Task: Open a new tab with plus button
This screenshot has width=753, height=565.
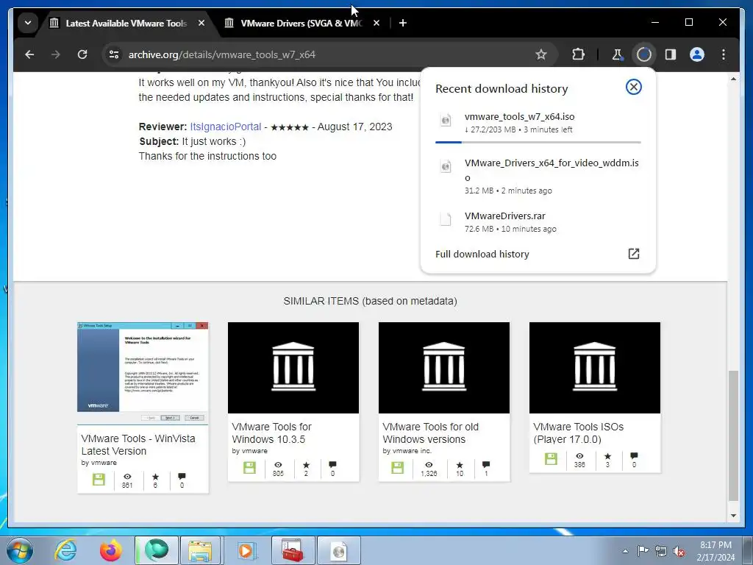Action: [x=403, y=23]
